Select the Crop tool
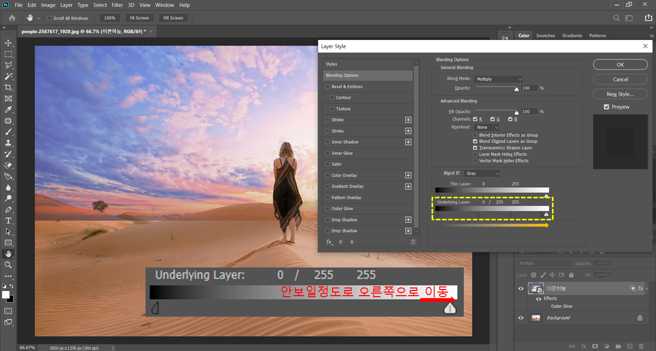Image resolution: width=656 pixels, height=351 pixels. tap(8, 88)
